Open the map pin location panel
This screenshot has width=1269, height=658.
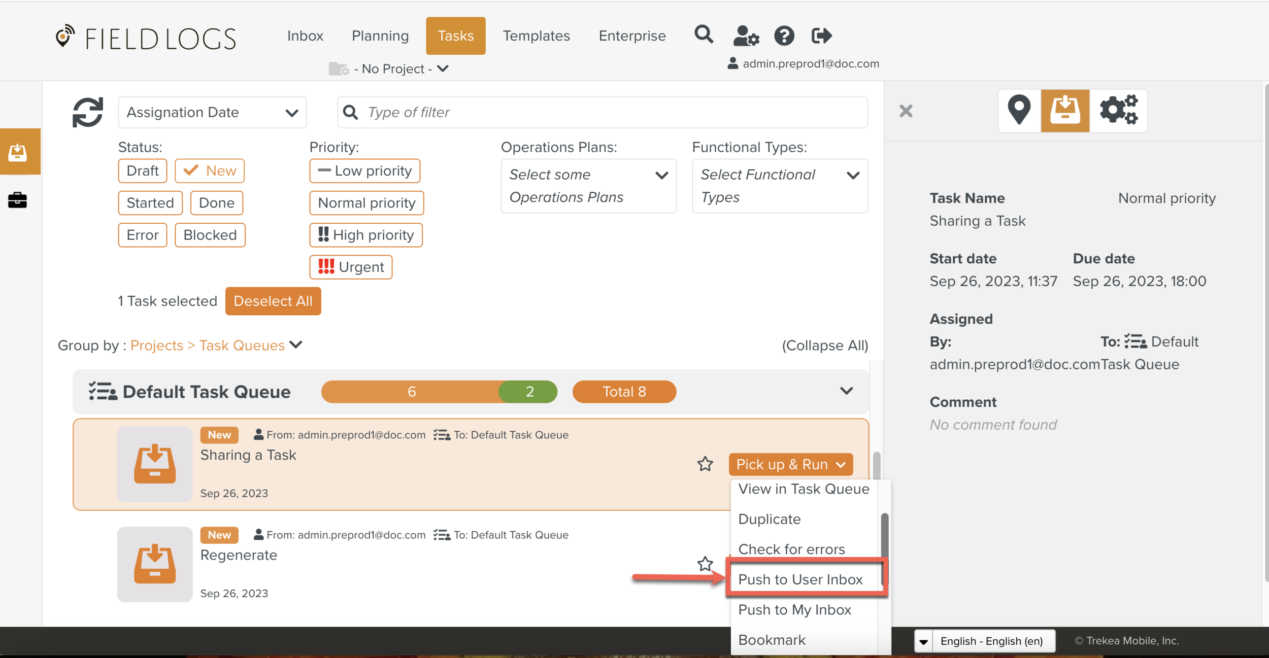pos(1019,110)
